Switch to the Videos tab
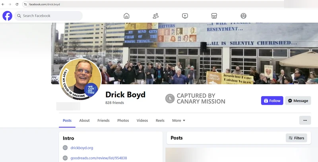The width and height of the screenshot is (318, 162). (x=142, y=120)
